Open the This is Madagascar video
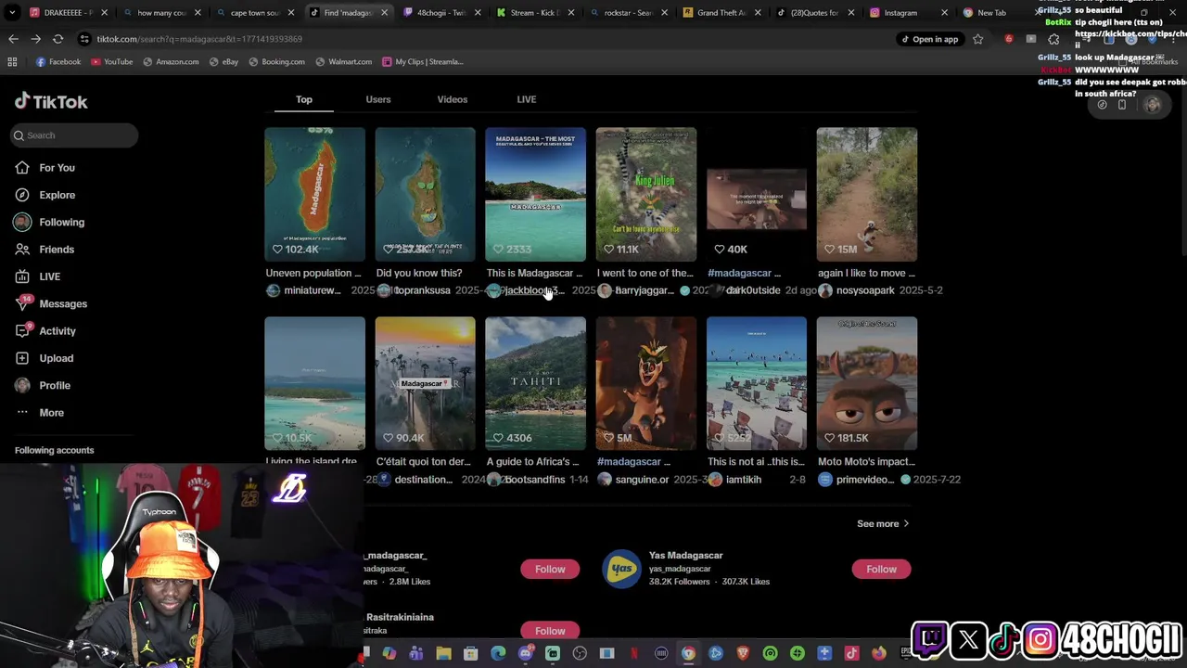1187x668 pixels. pyautogui.click(x=535, y=194)
